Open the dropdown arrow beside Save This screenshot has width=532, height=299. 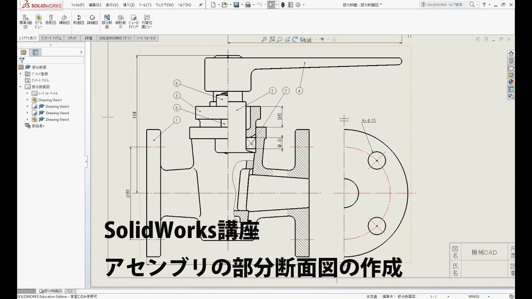click(x=241, y=5)
